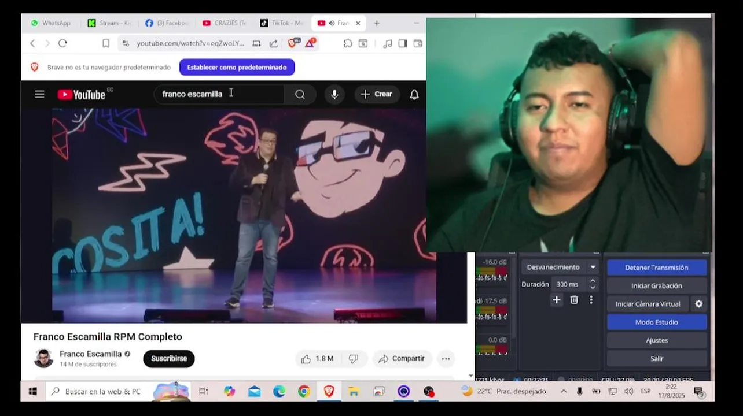Click the Buscar en la web & PC search box
Screen dimensions: 743x416
pos(118,392)
